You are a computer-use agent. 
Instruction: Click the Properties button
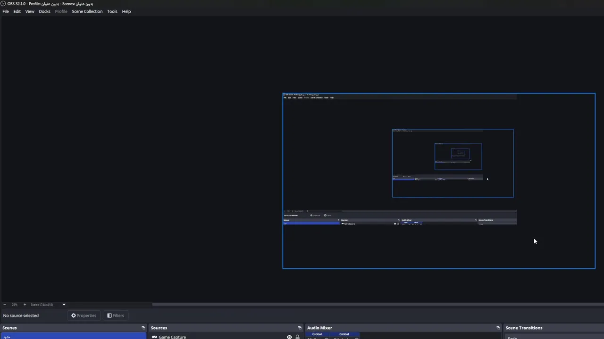pyautogui.click(x=84, y=315)
